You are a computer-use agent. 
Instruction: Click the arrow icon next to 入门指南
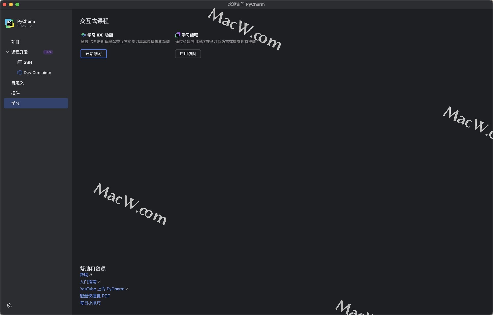(x=99, y=282)
